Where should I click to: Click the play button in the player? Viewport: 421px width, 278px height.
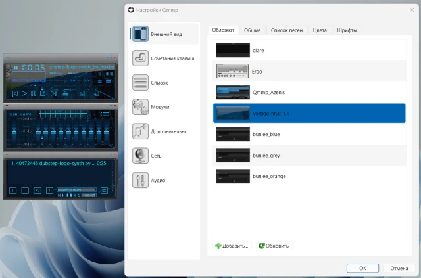[24, 93]
